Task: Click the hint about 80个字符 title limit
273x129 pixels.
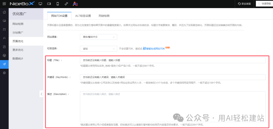Action: click(x=118, y=66)
